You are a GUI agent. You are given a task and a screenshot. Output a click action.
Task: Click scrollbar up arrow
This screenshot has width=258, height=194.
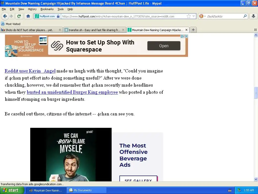[x=256, y=35]
